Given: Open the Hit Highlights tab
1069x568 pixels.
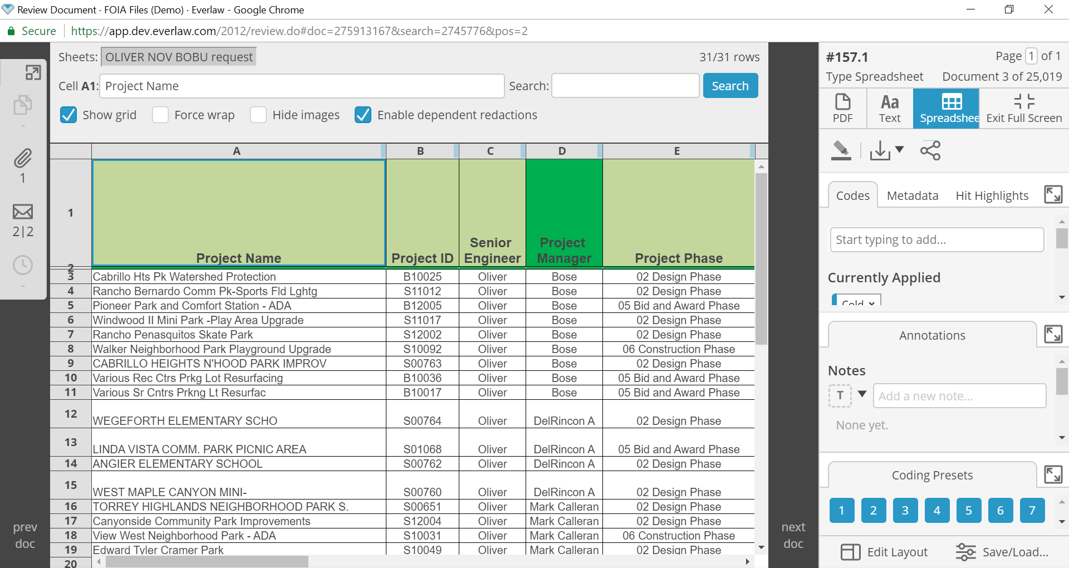Looking at the screenshot, I should tap(992, 195).
